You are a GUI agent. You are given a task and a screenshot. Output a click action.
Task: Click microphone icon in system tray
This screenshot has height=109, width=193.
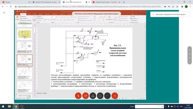(169, 106)
